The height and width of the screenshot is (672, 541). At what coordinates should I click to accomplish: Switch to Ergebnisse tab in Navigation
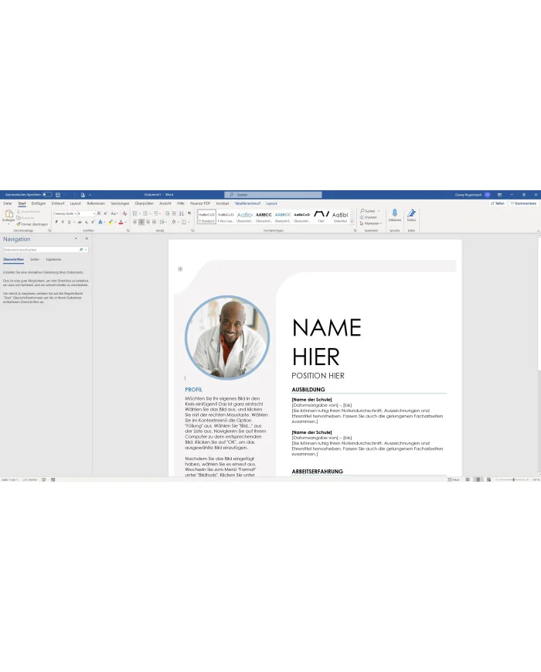[x=53, y=259]
